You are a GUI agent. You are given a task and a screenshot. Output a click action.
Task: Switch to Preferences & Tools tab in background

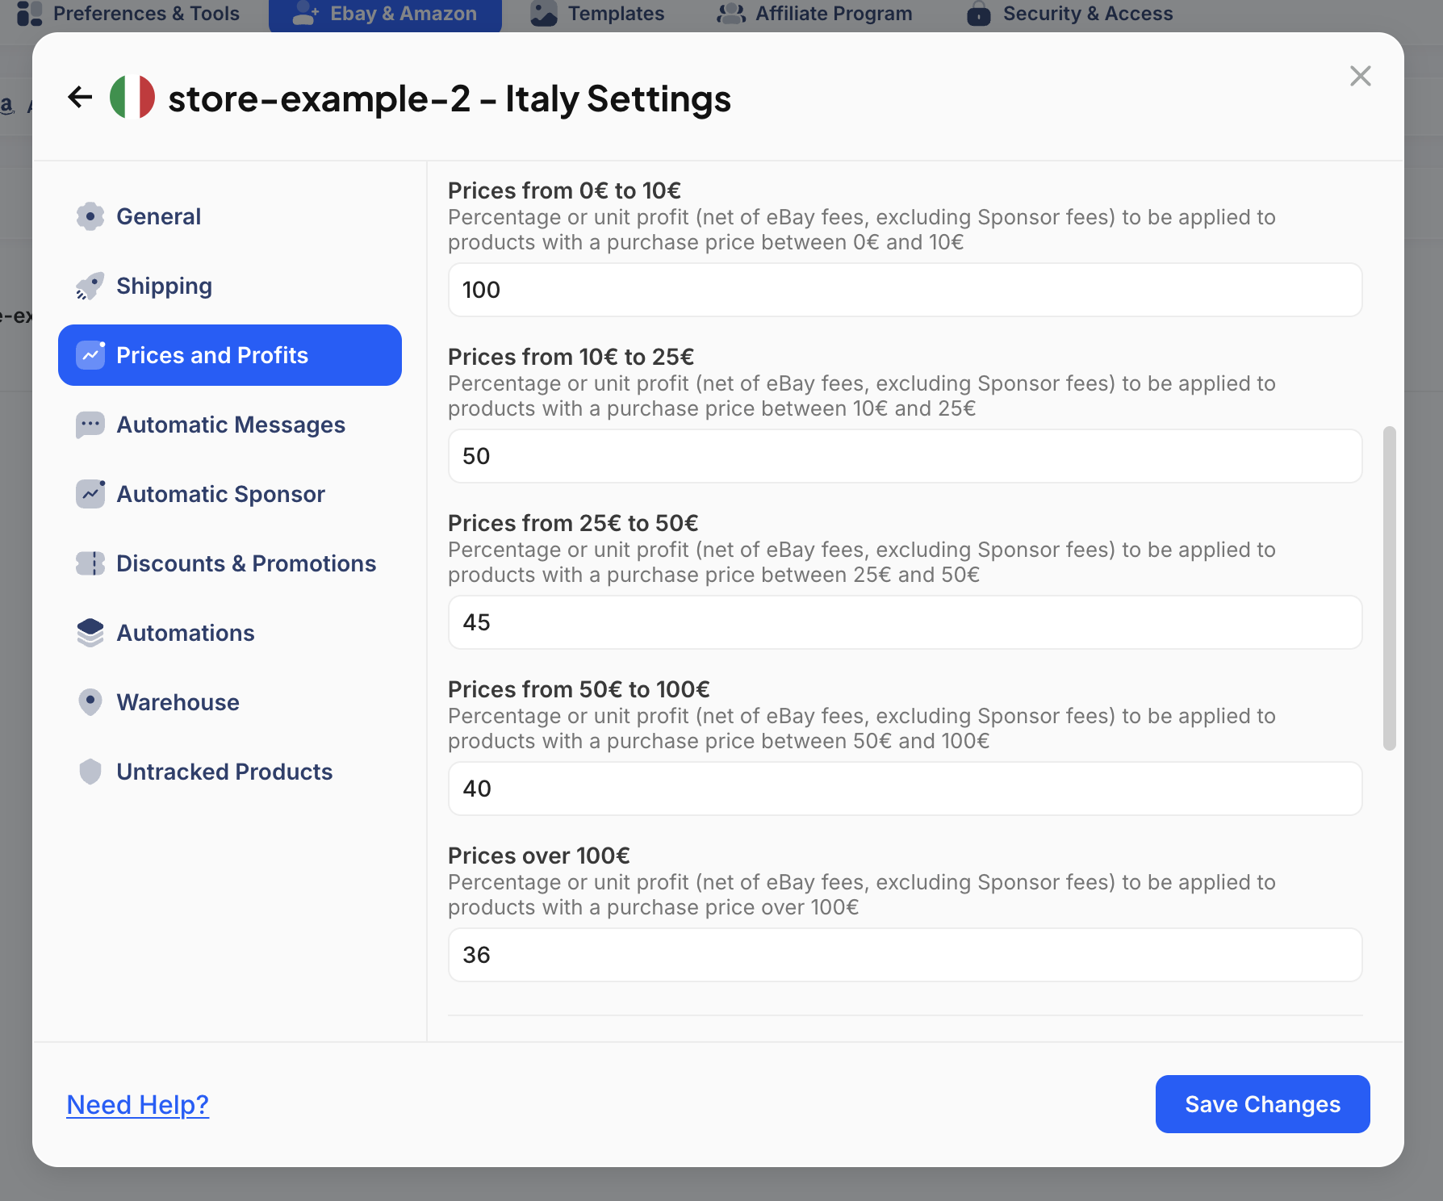coord(129,14)
